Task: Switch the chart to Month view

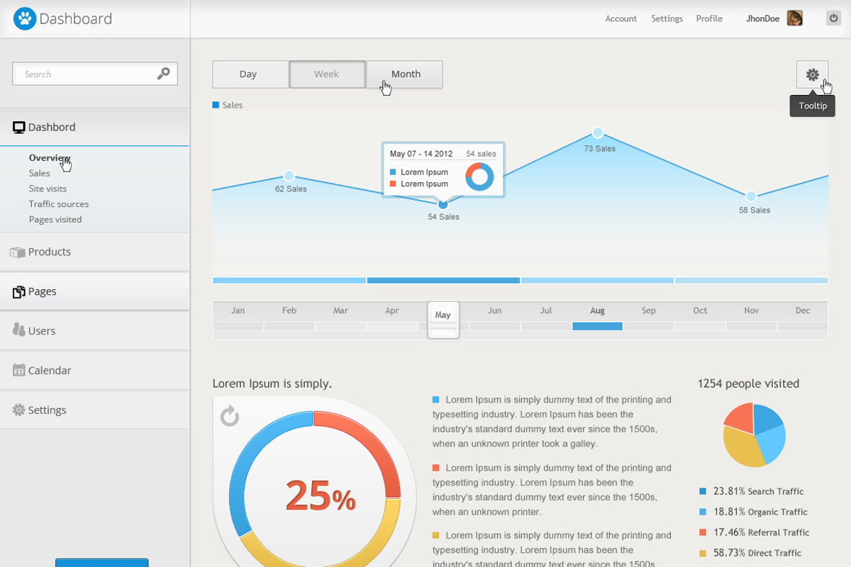Action: 405,74
